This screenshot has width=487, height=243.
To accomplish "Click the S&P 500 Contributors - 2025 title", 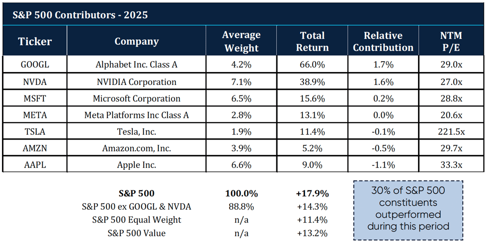I will pos(81,15).
